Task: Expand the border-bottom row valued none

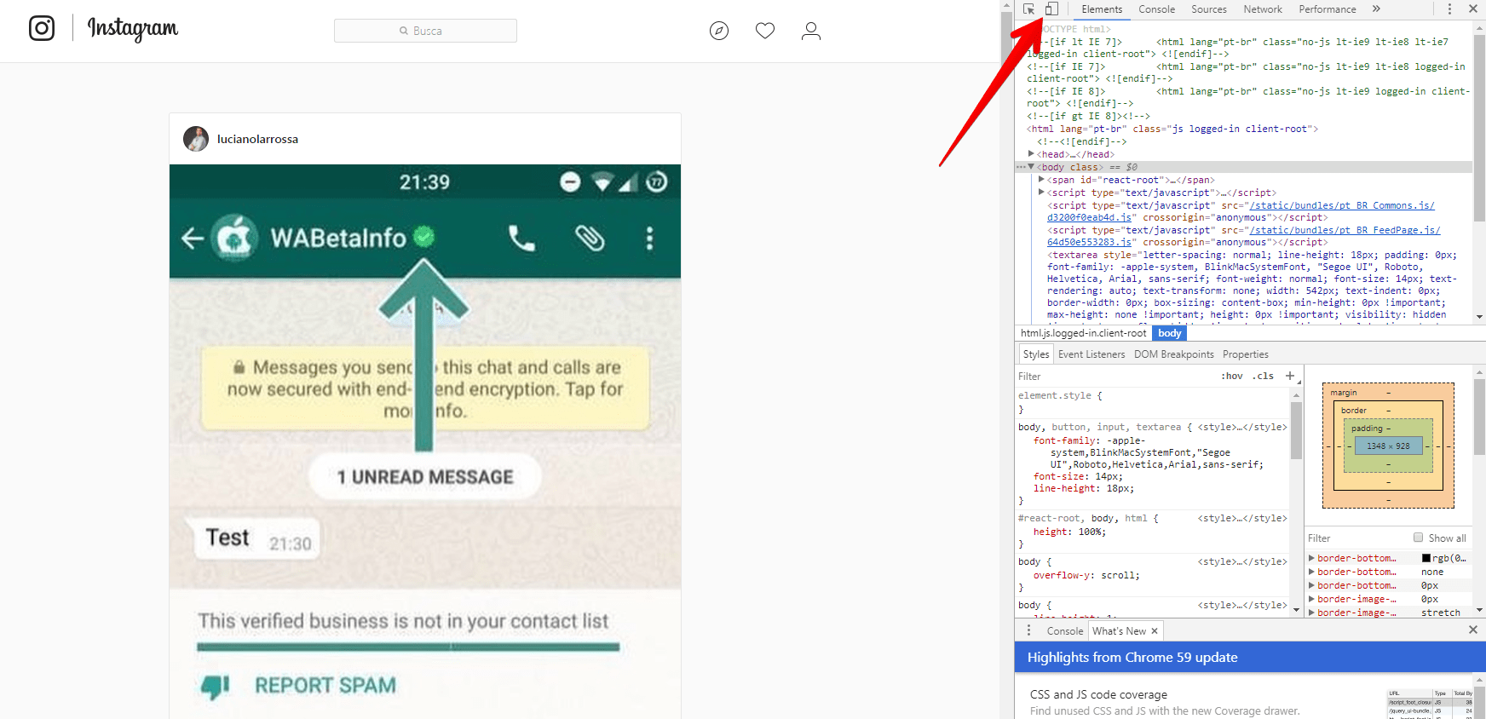Action: pos(1312,572)
